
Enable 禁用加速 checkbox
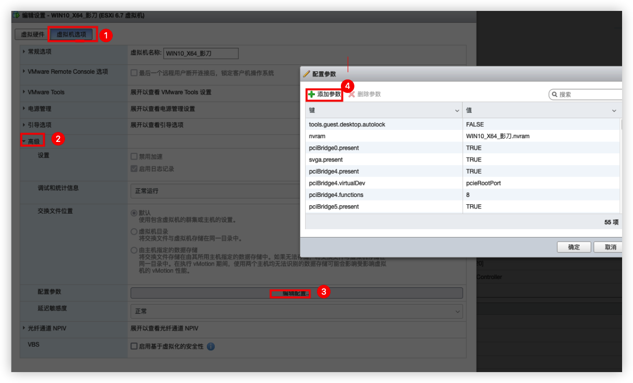coord(134,156)
